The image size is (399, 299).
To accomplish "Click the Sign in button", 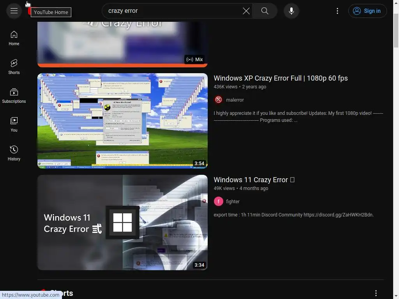I will [367, 11].
